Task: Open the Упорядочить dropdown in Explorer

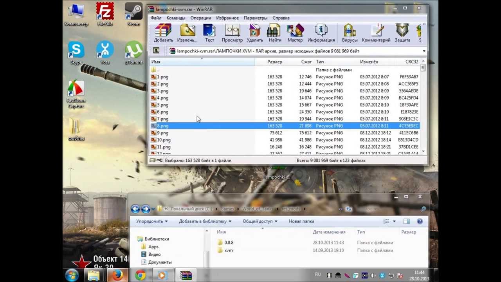Action: [x=152, y=221]
